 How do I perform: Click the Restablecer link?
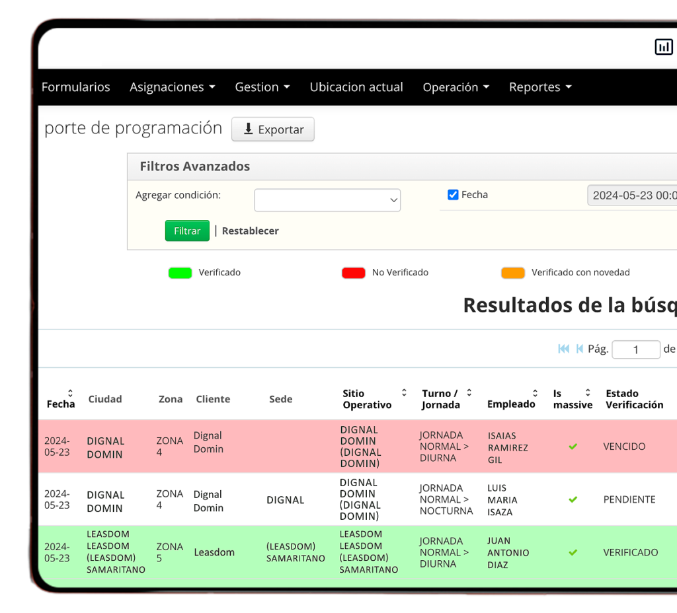tap(250, 231)
